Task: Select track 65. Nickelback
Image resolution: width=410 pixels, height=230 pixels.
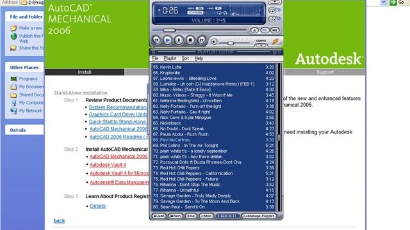Action: coord(213,123)
